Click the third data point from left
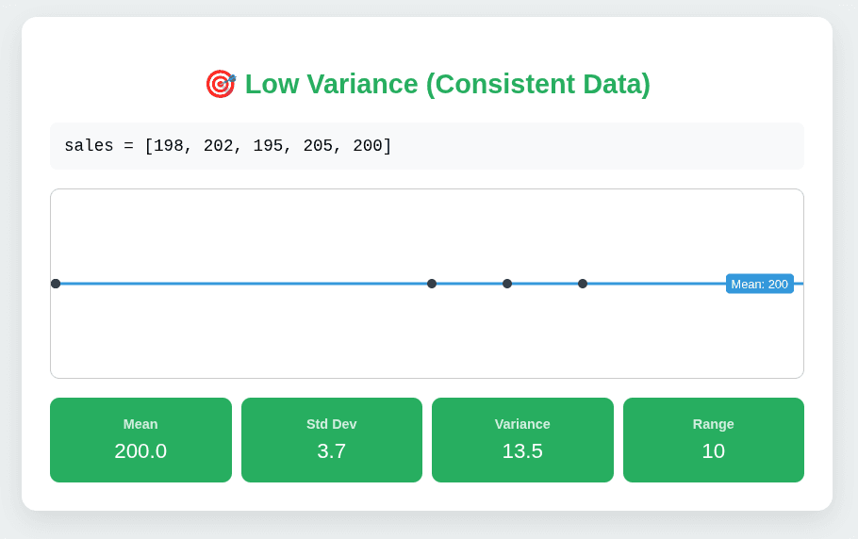This screenshot has width=858, height=539. pos(507,284)
